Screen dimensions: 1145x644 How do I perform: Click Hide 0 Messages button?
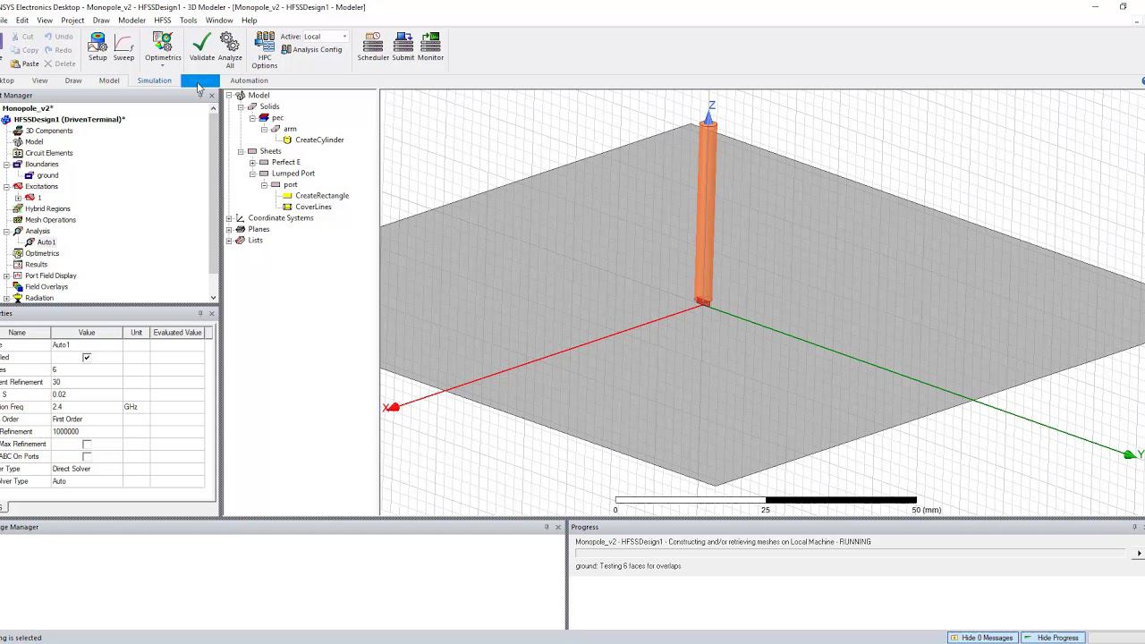981,638
